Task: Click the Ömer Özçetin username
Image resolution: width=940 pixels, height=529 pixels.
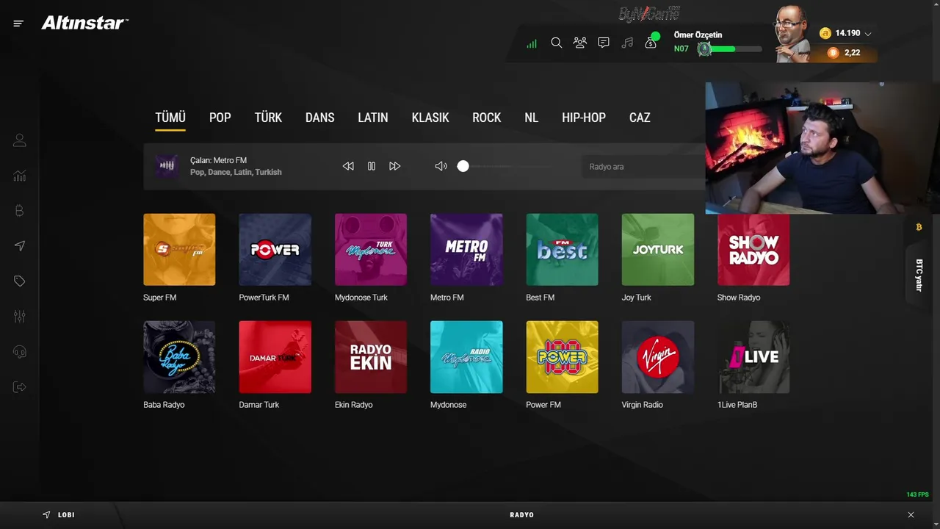Action: point(698,35)
